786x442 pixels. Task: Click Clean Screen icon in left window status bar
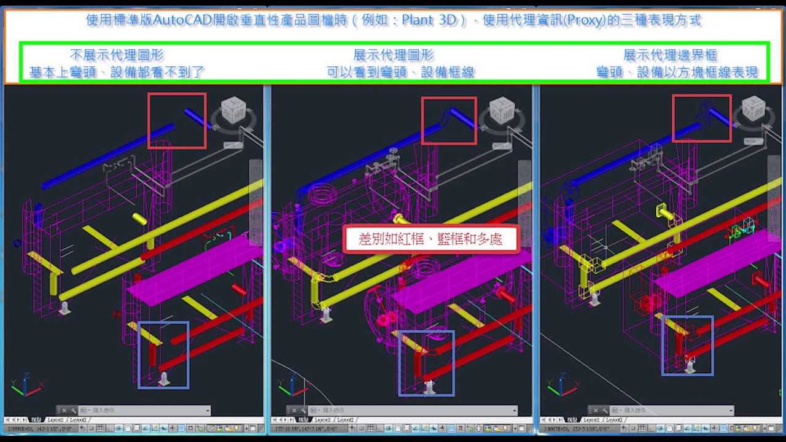coord(252,428)
